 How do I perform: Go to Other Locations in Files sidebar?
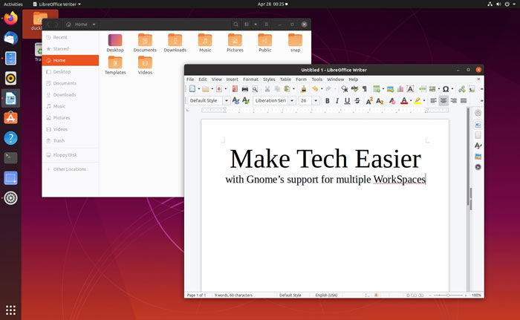tap(69, 169)
